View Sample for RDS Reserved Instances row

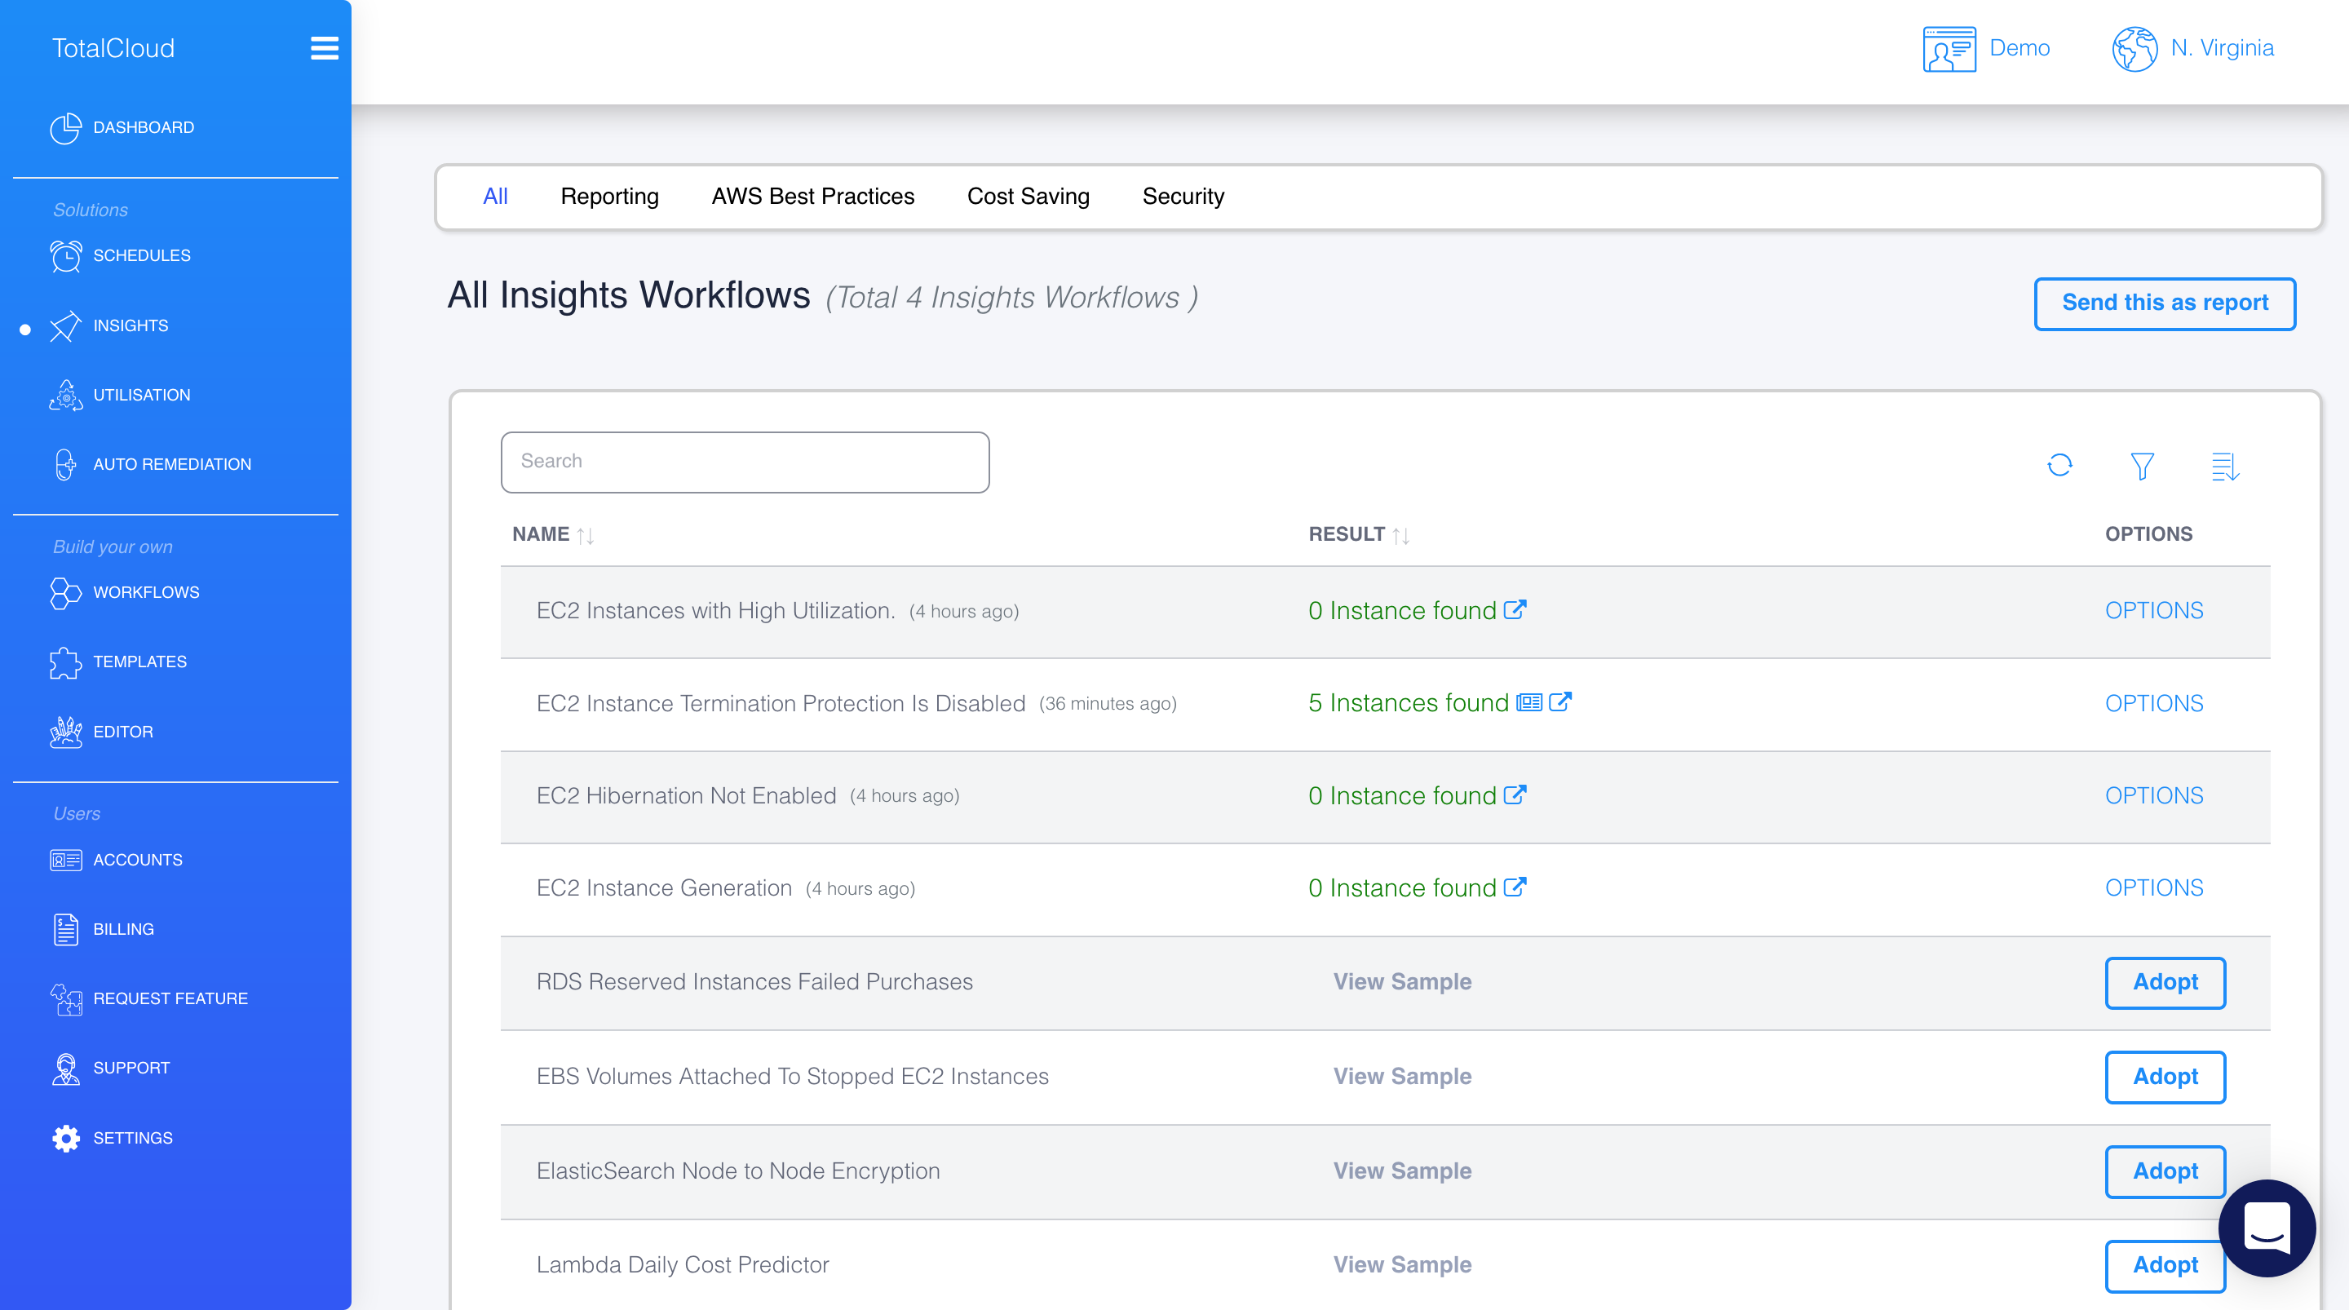coord(1403,981)
